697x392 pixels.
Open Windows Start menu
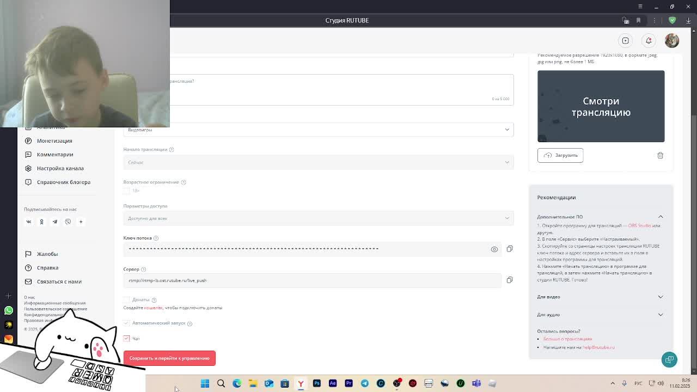coord(205,383)
